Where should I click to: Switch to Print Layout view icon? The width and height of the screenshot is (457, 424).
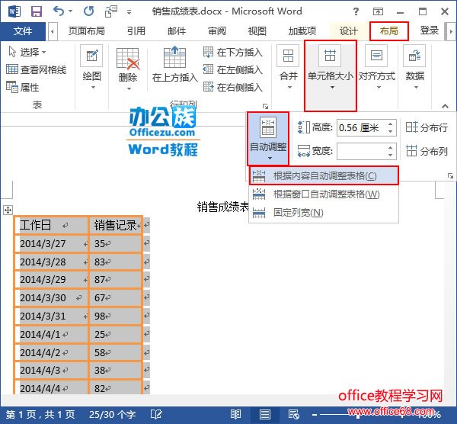264,414
